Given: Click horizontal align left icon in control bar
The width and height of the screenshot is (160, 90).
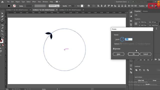Looking at the screenshot, I should coord(98,6).
